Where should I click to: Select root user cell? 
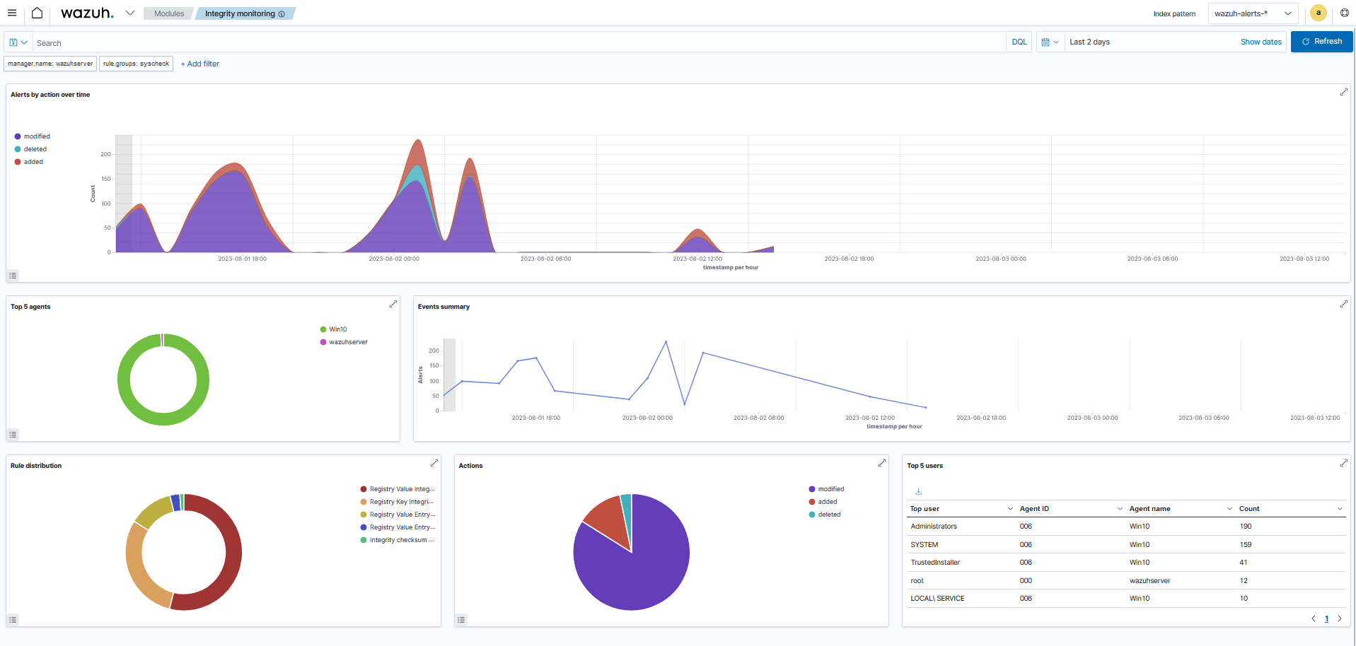click(917, 581)
